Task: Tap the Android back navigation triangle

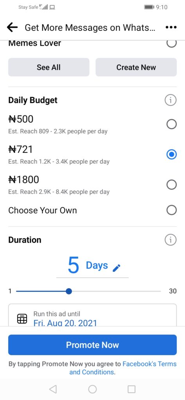Action: 53,389
